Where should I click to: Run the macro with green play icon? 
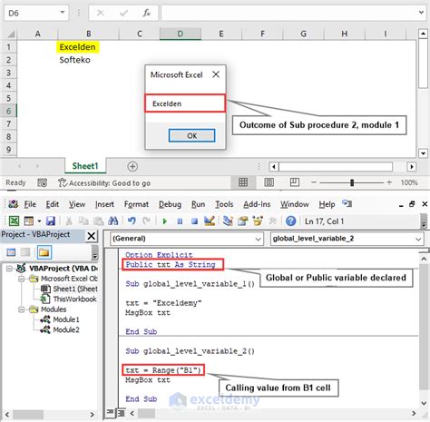pos(165,221)
